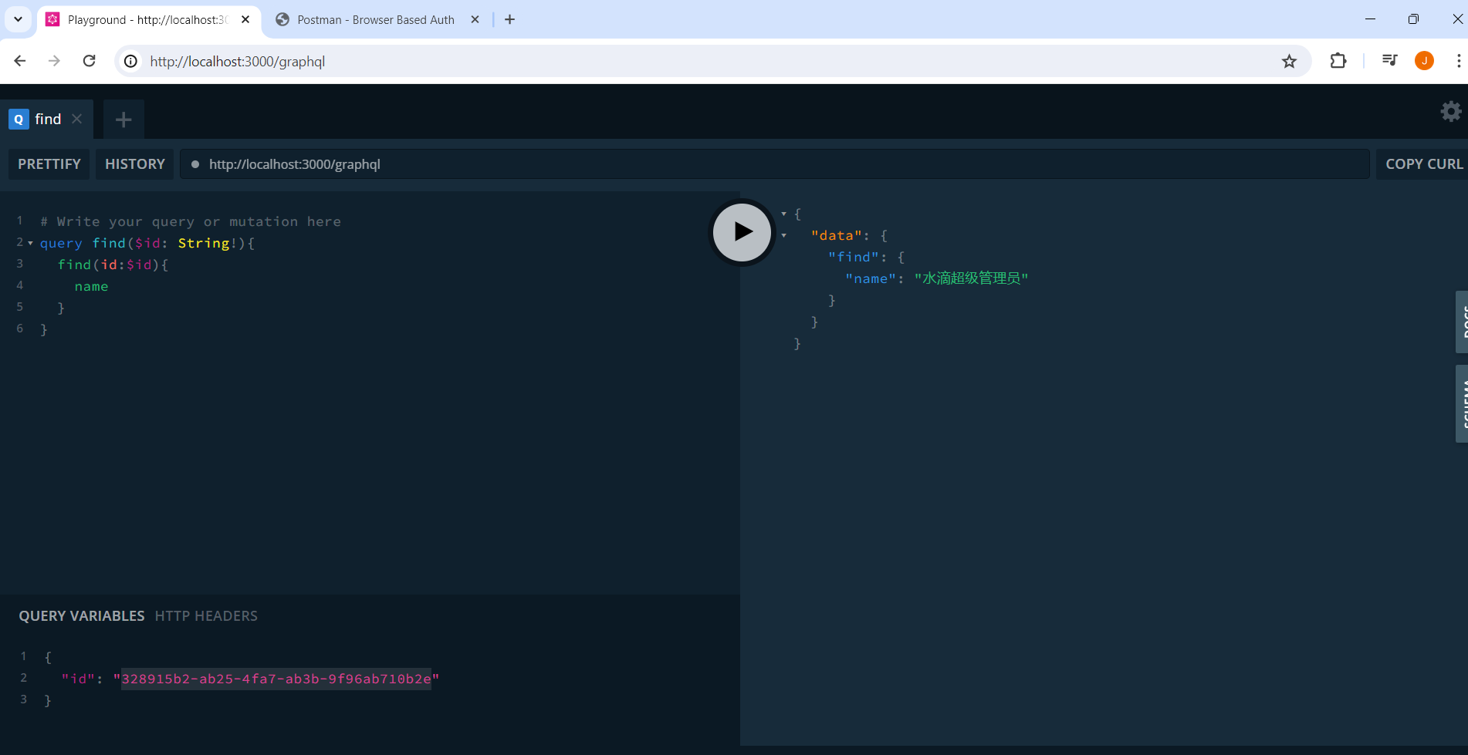Image resolution: width=1468 pixels, height=755 pixels.
Task: Minimize the browser window
Action: tap(1370, 19)
